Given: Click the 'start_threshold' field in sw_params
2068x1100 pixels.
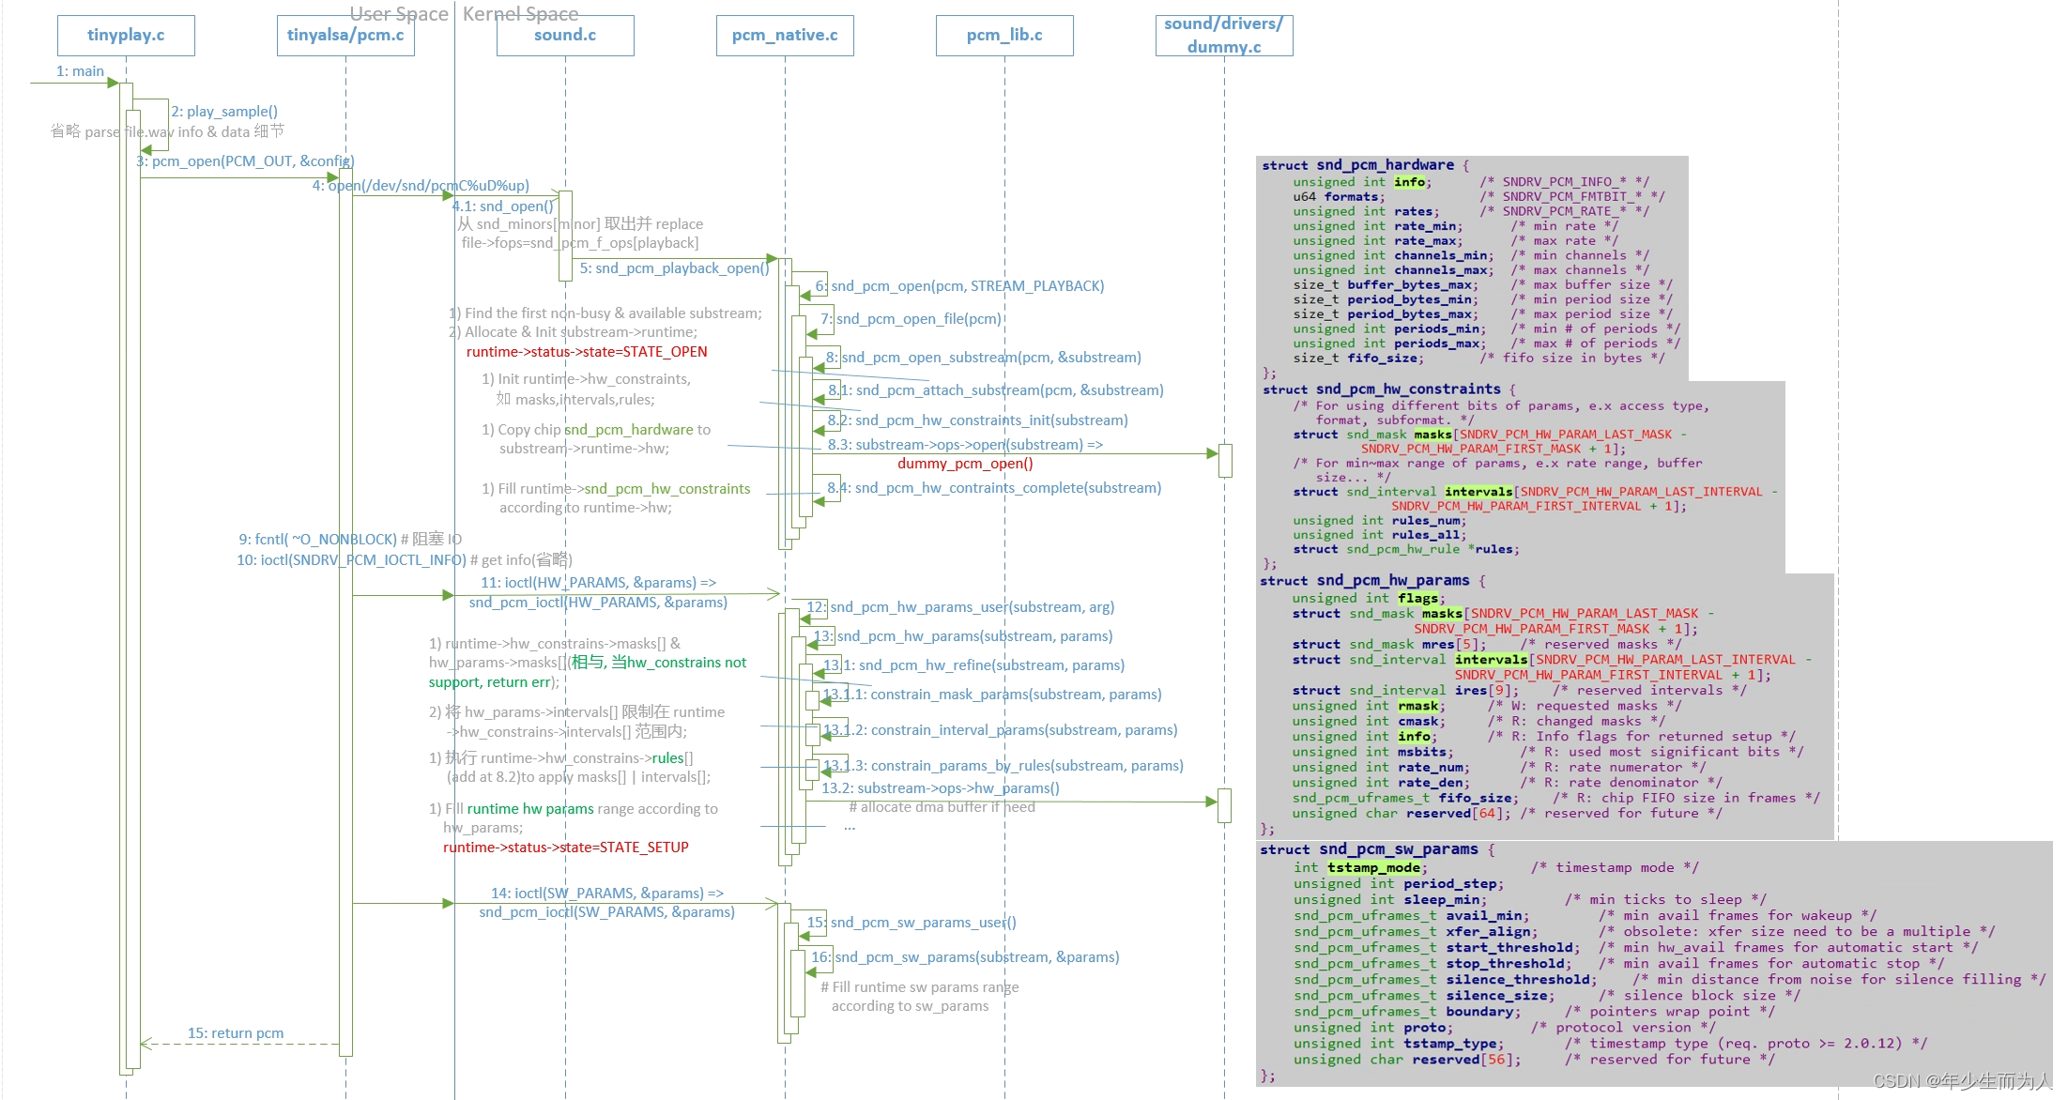Looking at the screenshot, I should tap(1509, 948).
